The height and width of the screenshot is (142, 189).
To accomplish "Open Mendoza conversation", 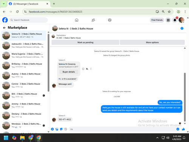I will [x=23, y=125].
